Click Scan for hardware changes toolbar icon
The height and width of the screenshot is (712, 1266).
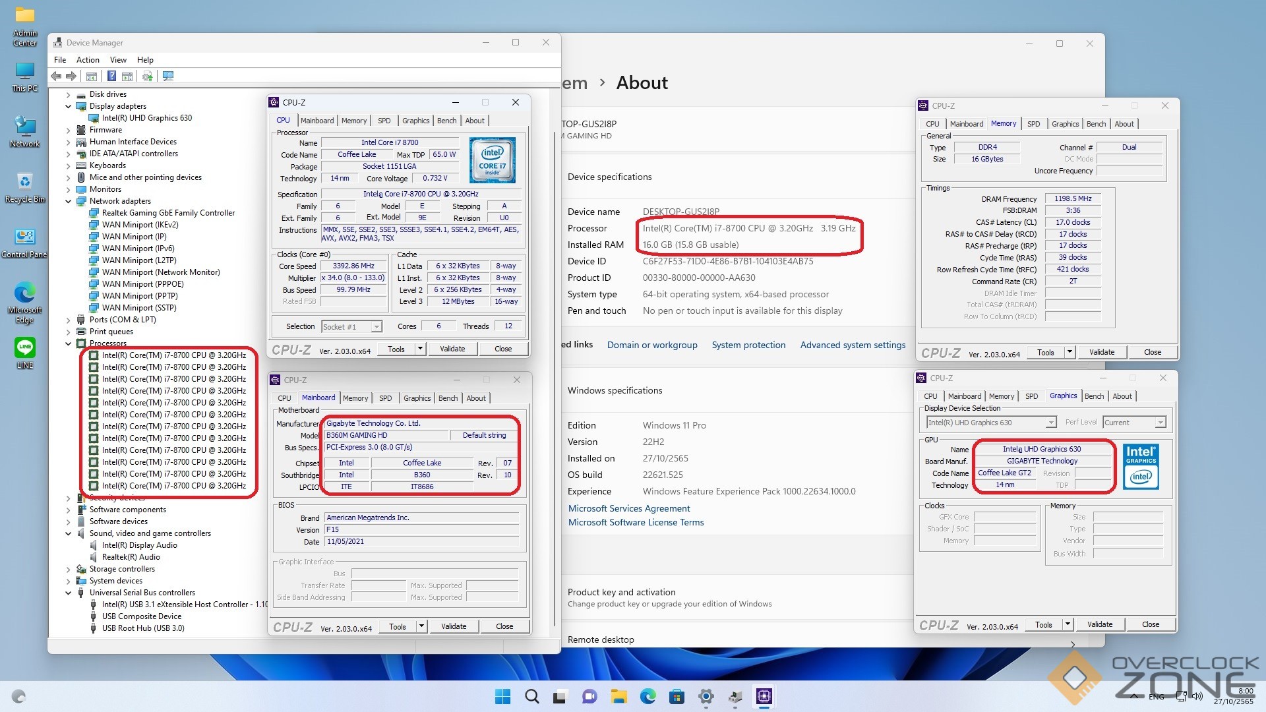point(168,76)
